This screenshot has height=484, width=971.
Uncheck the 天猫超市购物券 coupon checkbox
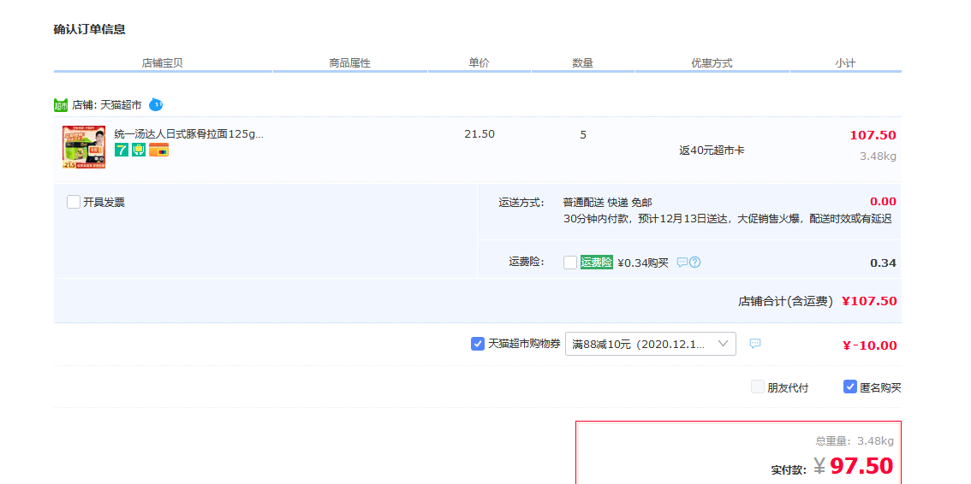click(478, 344)
